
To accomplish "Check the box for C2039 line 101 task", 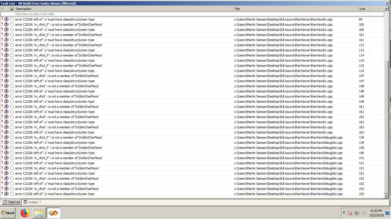I will (x=12, y=35).
